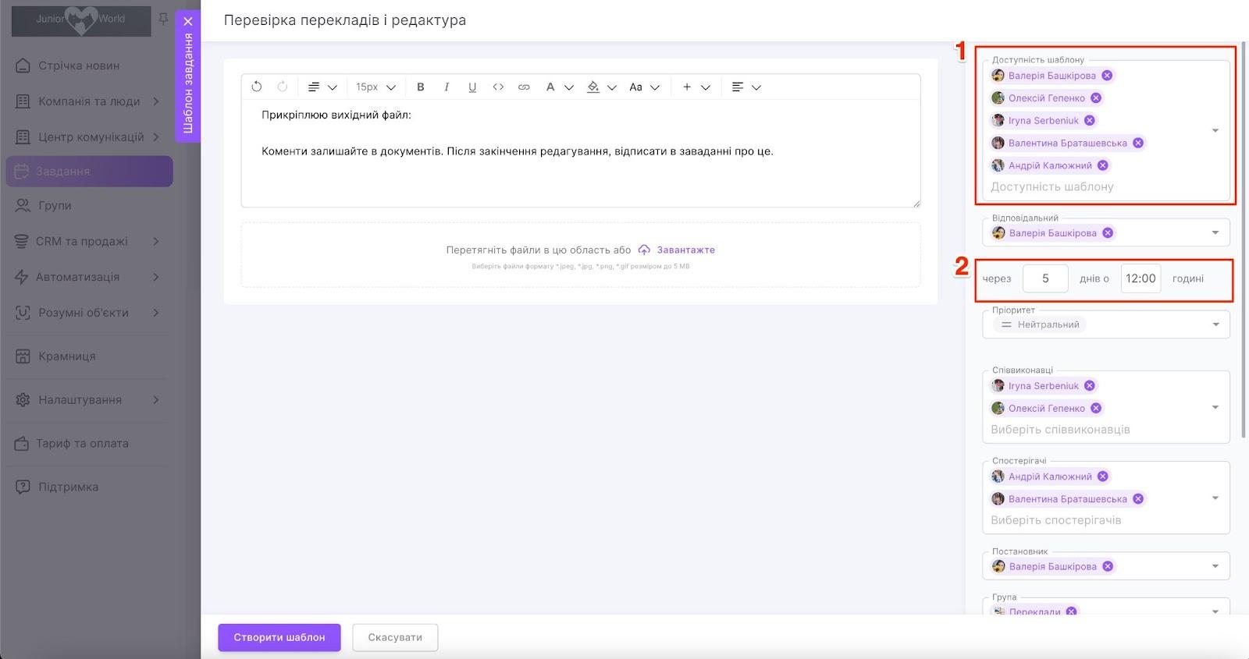Expand the Спостерігачі dropdown arrow
This screenshot has width=1249, height=659.
click(x=1215, y=498)
